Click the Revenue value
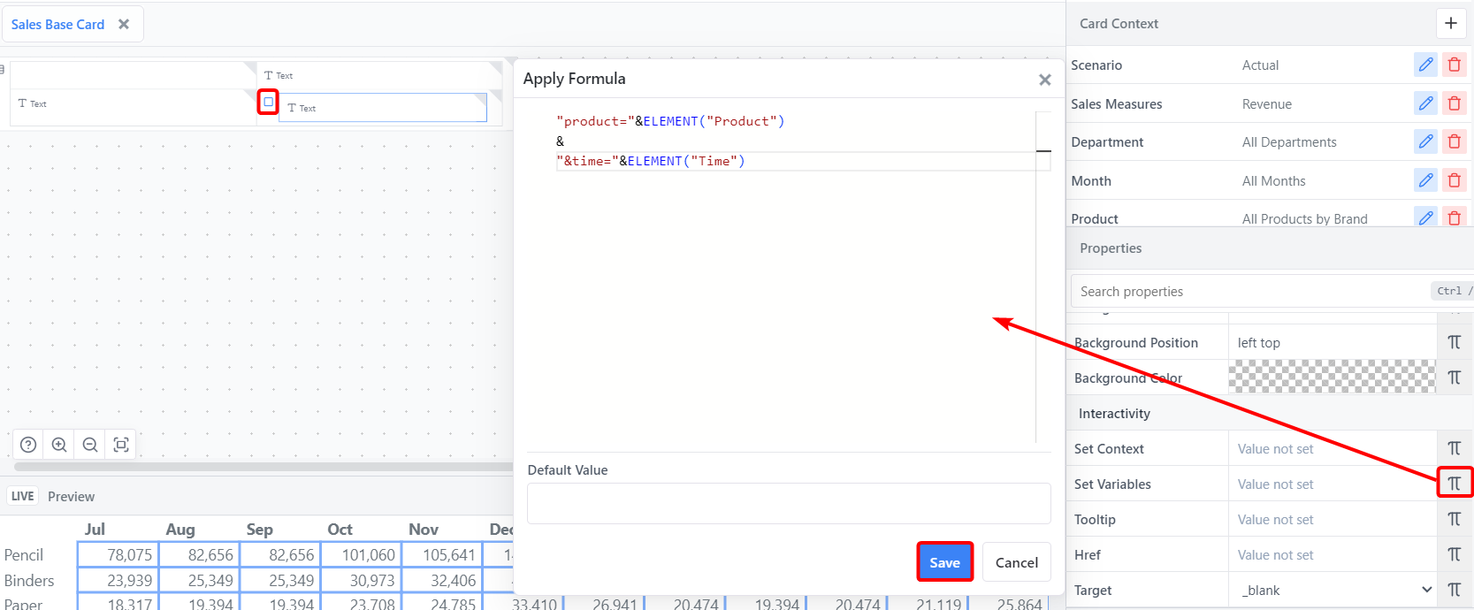 (1266, 103)
